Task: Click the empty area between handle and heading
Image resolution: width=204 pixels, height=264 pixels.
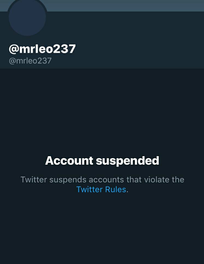Action: [102, 109]
